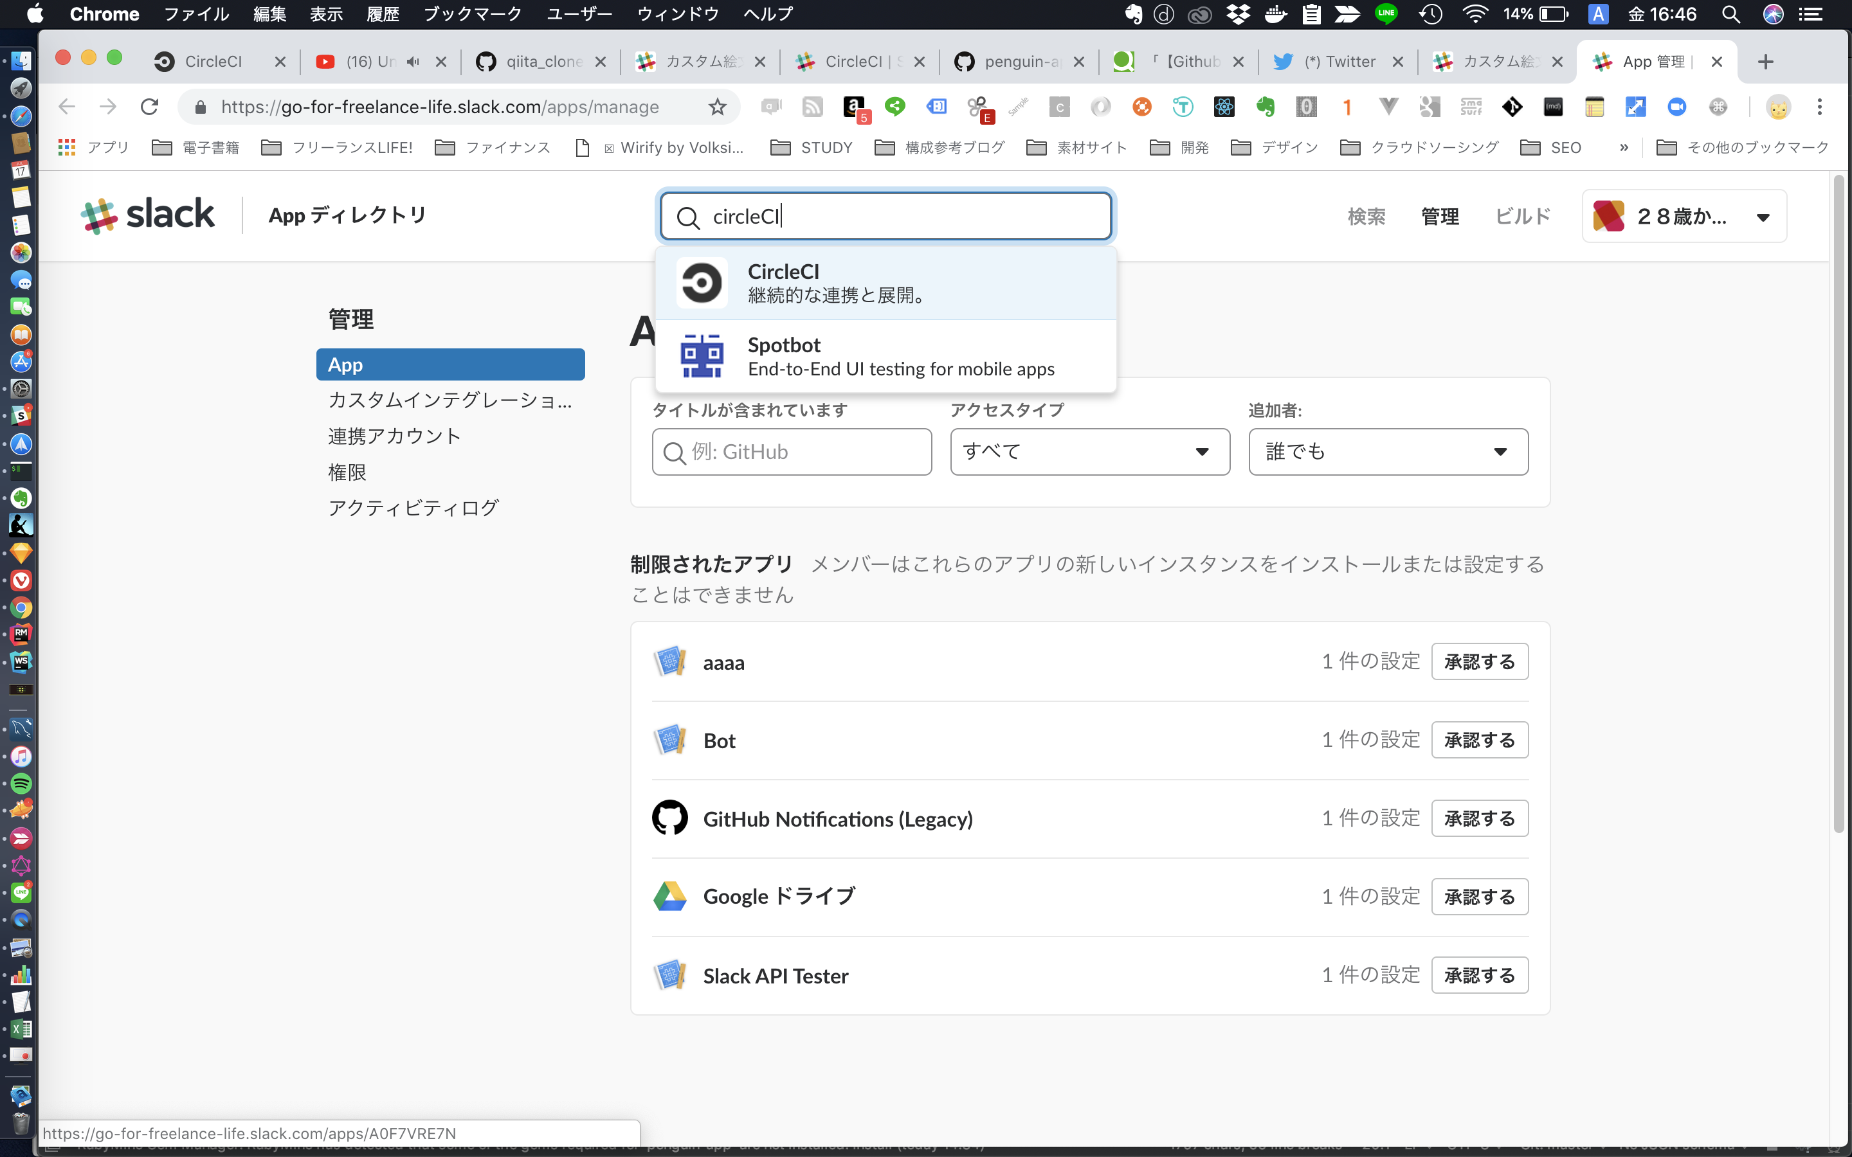The image size is (1852, 1157).
Task: Click GitHub Notifications (Legacy) octocat icon
Action: tap(669, 818)
